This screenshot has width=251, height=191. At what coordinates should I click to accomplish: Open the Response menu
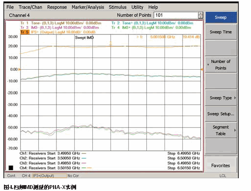(x=57, y=7)
